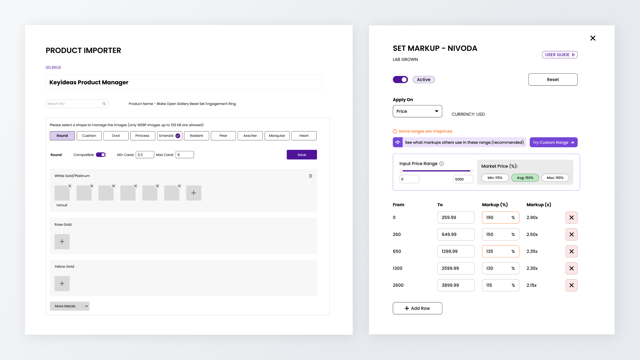Click the Input Price Range slider track
The image size is (640, 360).
pos(436,171)
